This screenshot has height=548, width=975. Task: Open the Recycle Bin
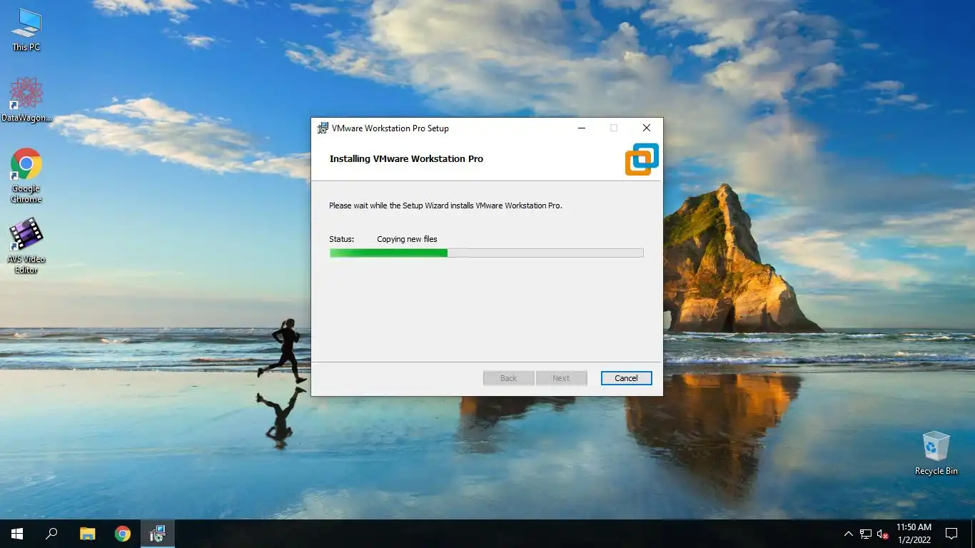936,452
